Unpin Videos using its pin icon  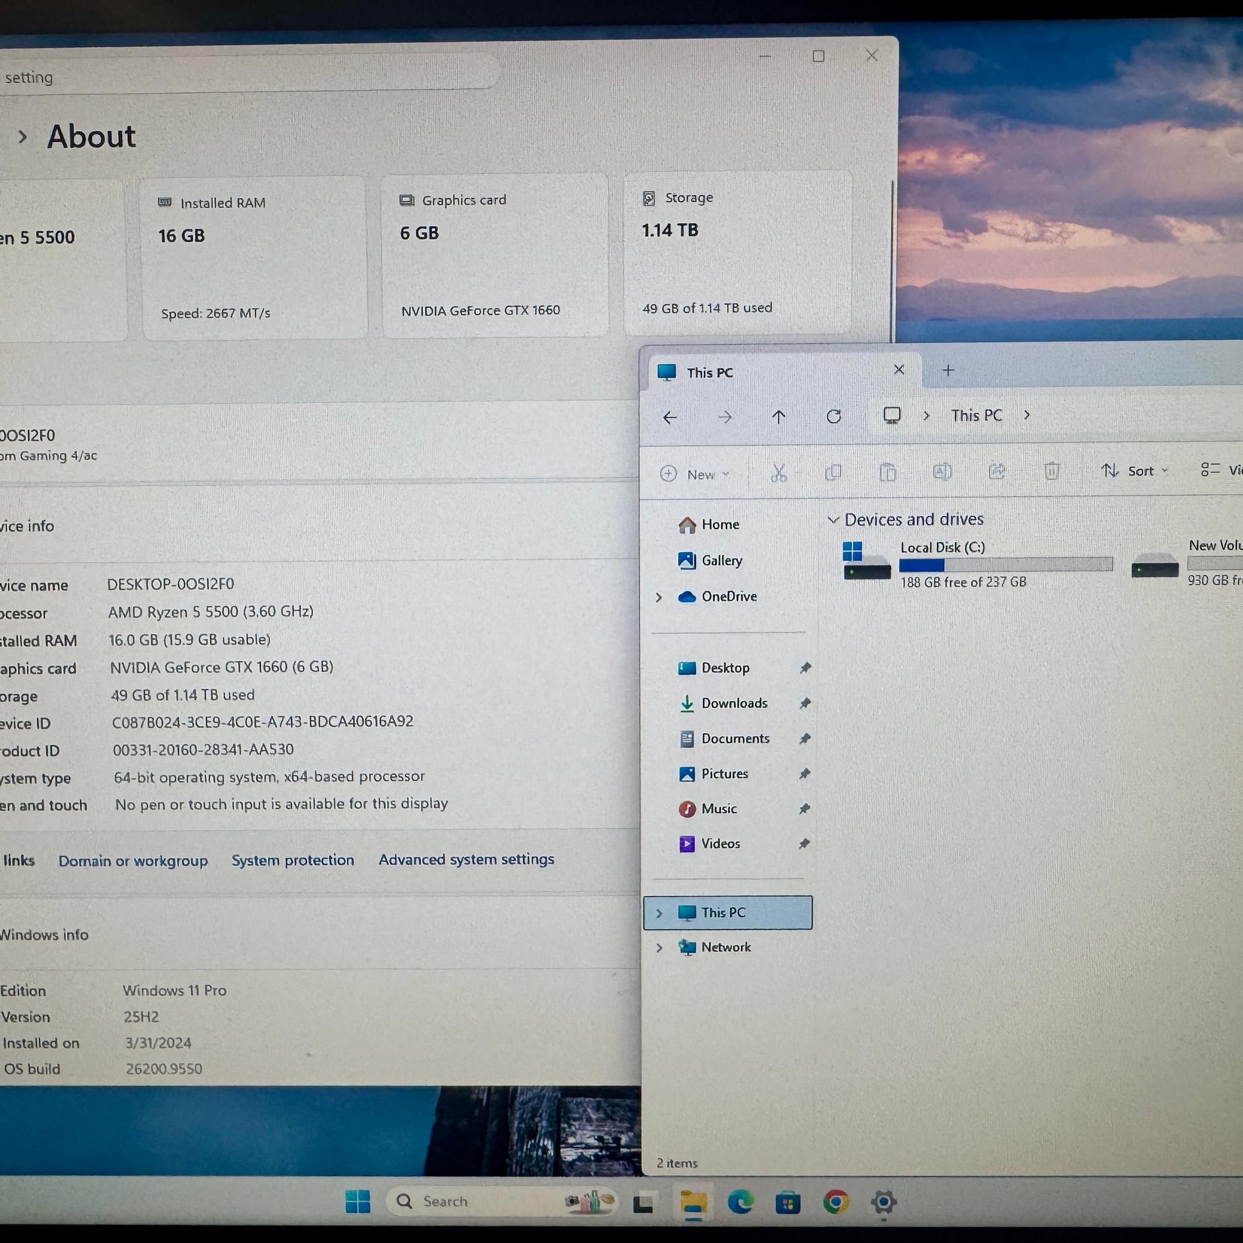804,844
